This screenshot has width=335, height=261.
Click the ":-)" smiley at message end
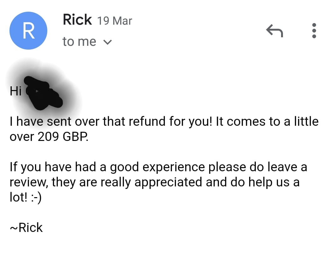36,197
